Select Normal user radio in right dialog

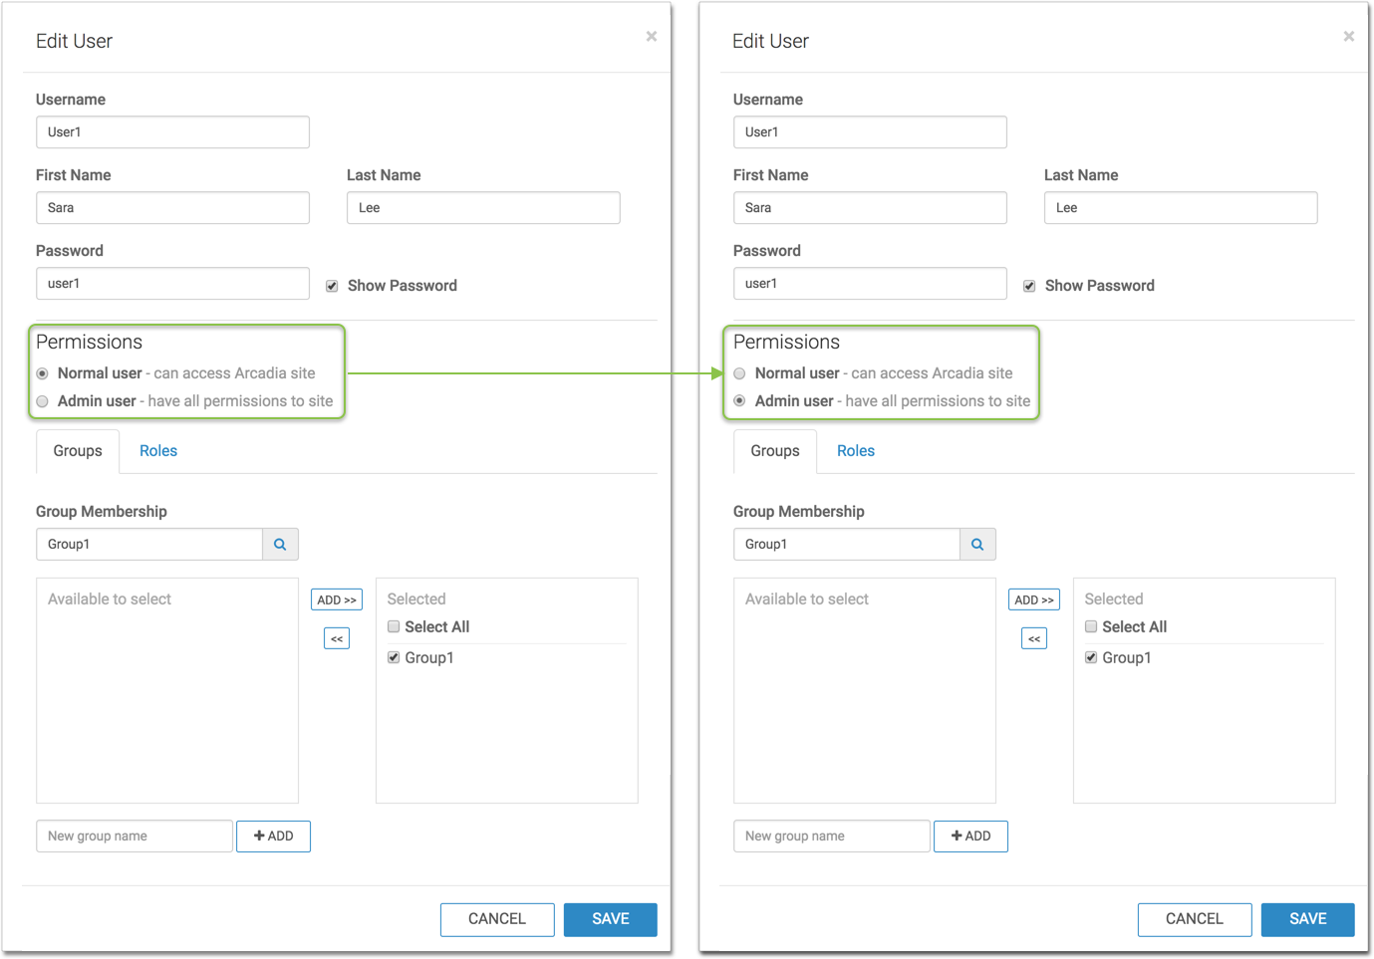[x=739, y=373]
